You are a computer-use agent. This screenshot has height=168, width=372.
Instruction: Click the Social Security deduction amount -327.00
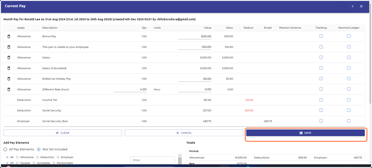pyautogui.click(x=249, y=110)
